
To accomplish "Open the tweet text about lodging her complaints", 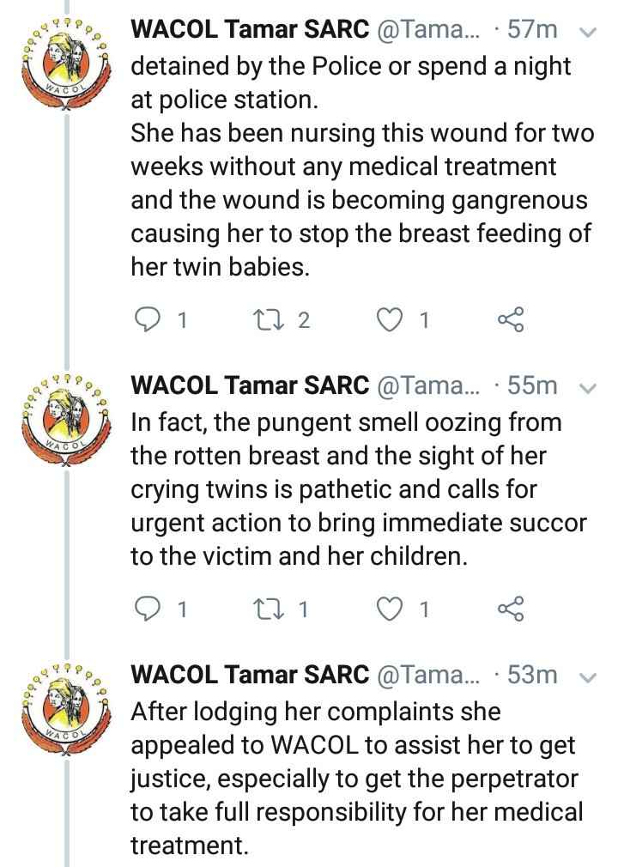I will coord(357,779).
